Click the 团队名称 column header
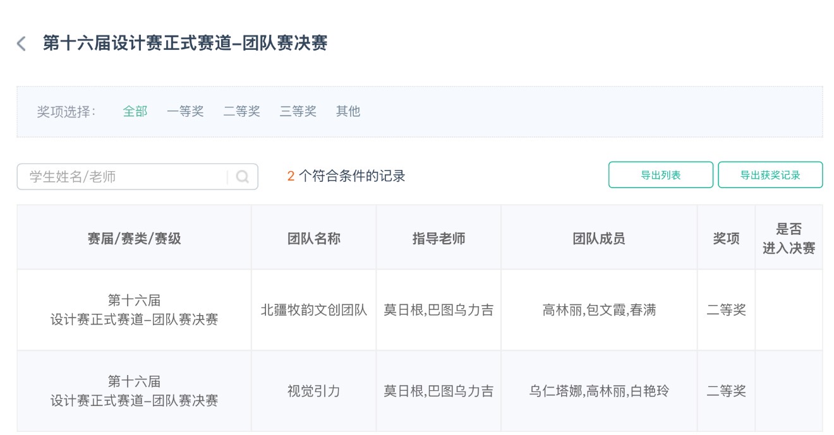This screenshot has width=834, height=435. [313, 238]
